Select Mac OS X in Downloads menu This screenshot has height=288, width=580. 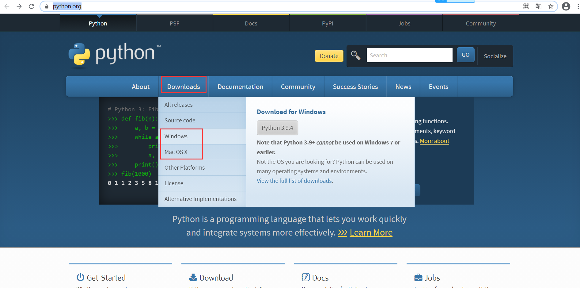tap(202, 152)
